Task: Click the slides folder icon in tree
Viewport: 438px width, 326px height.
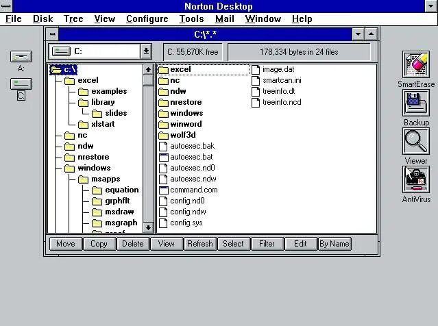Action: point(97,113)
